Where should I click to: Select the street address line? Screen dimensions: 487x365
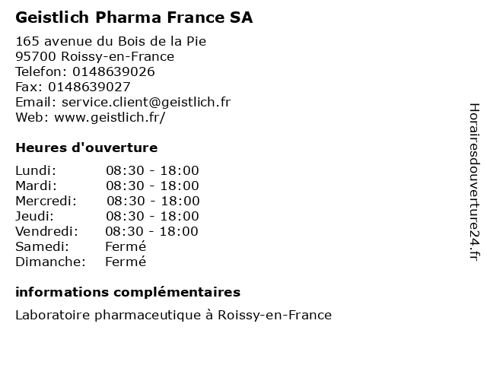(111, 41)
